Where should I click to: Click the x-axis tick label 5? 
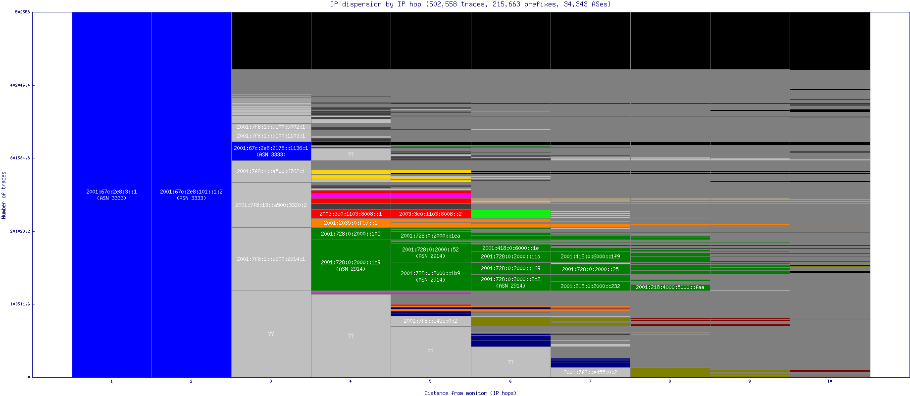click(430, 381)
